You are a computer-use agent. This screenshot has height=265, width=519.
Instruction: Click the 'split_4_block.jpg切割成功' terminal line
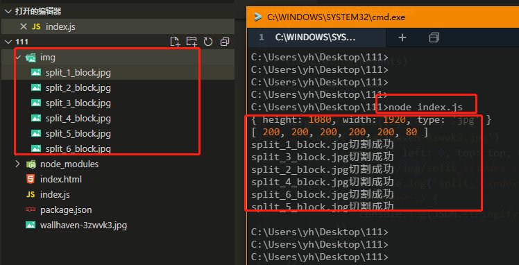point(323,181)
